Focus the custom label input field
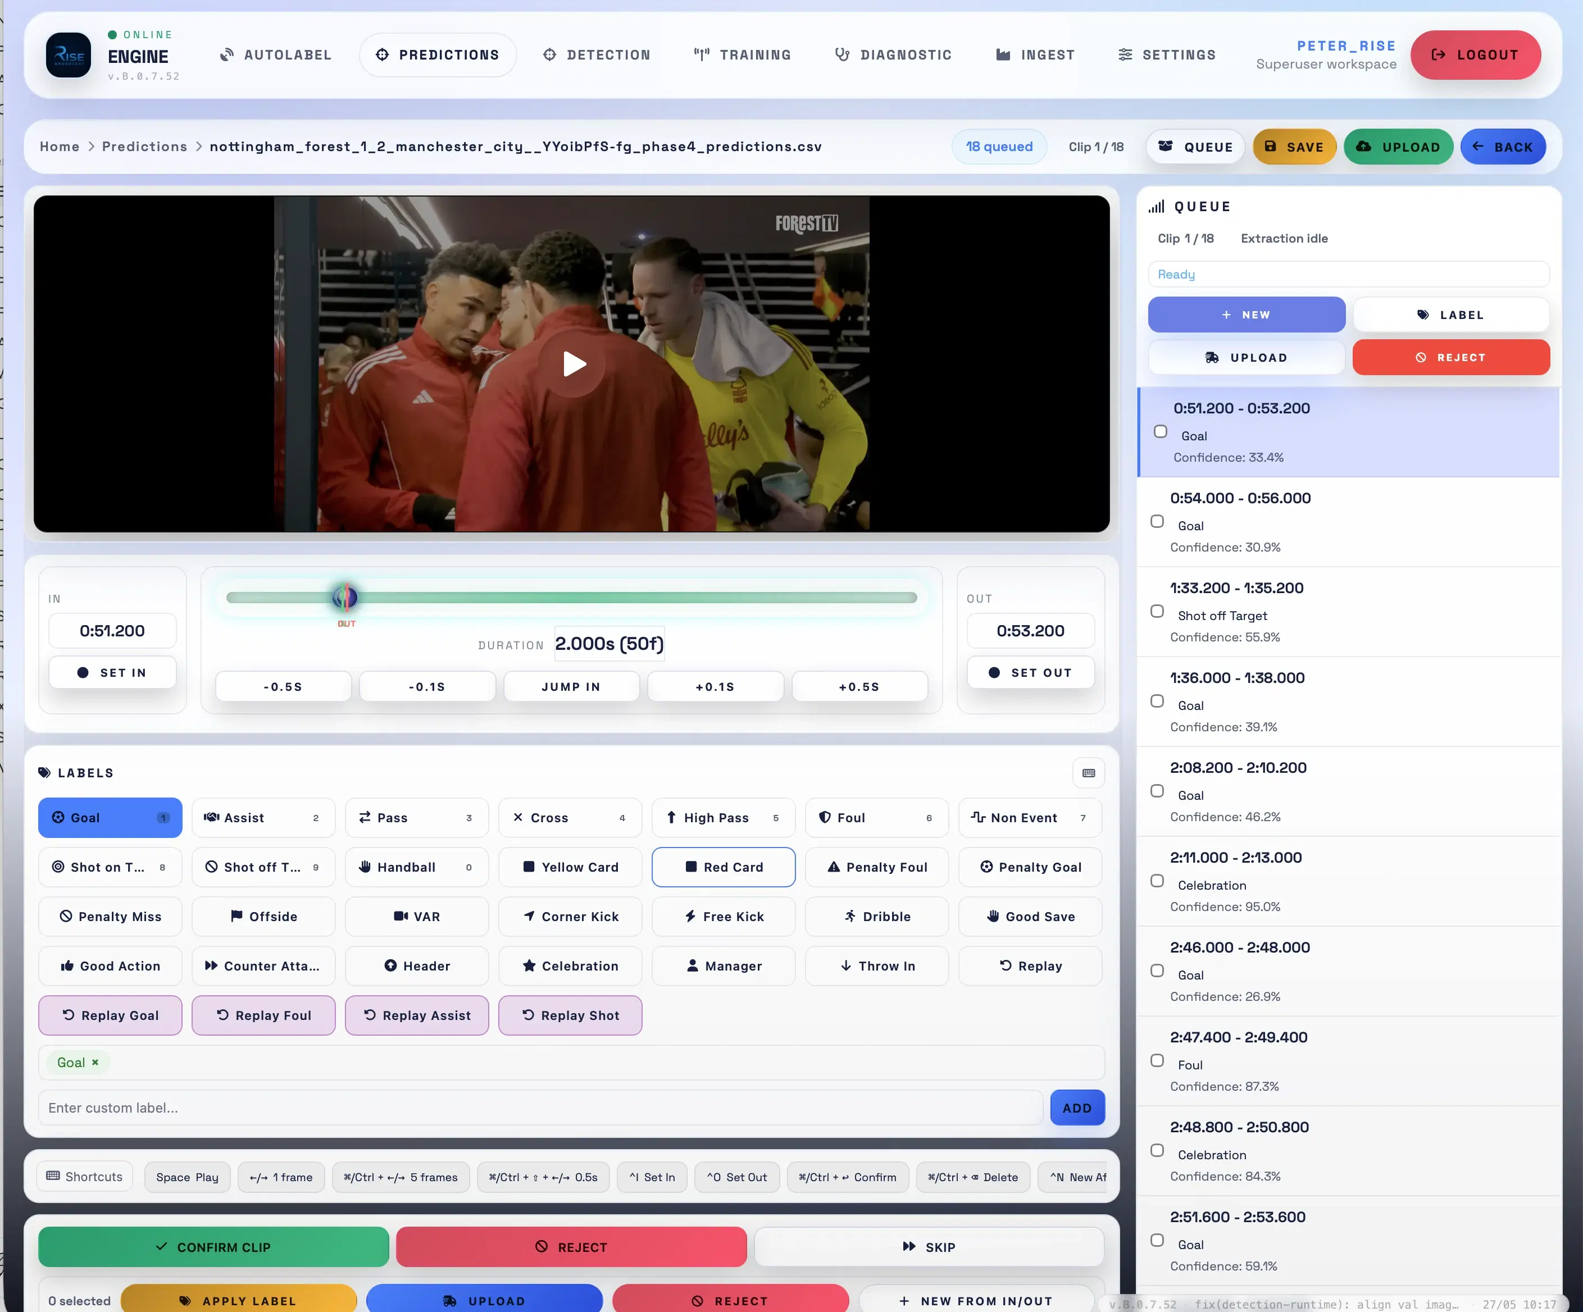The height and width of the screenshot is (1312, 1583). (540, 1108)
